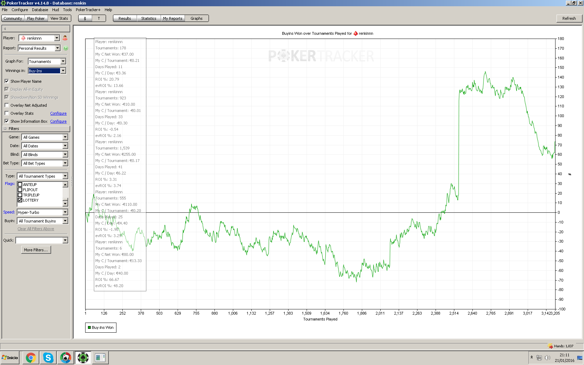
Task: Click the Refresh button
Action: (x=569, y=18)
